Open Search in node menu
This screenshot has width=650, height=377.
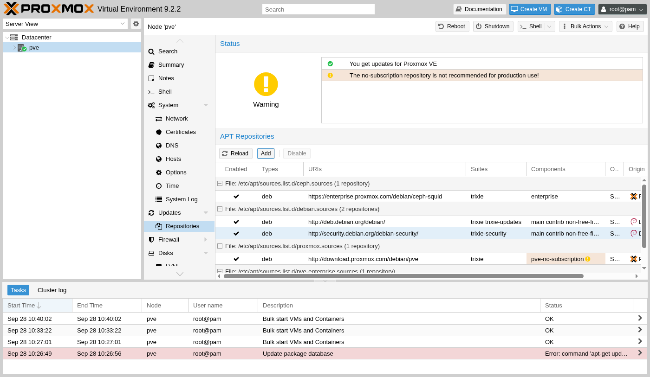(179, 51)
